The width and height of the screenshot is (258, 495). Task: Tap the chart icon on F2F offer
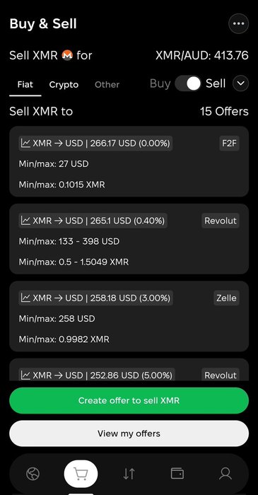pos(25,144)
